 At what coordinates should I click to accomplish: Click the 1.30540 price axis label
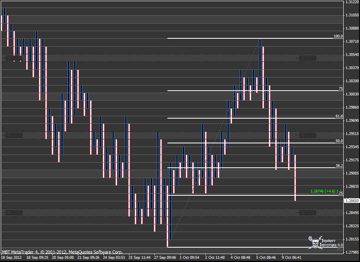pyautogui.click(x=352, y=54)
